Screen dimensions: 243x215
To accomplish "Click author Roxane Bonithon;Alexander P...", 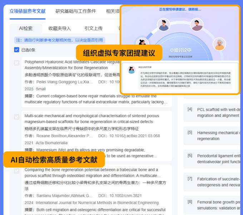I will point(65,136).
